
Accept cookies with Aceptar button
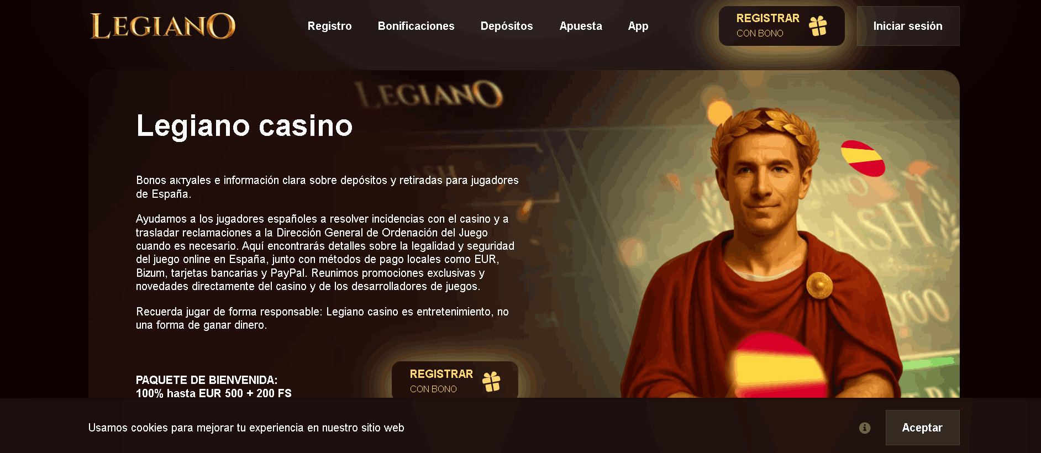922,428
